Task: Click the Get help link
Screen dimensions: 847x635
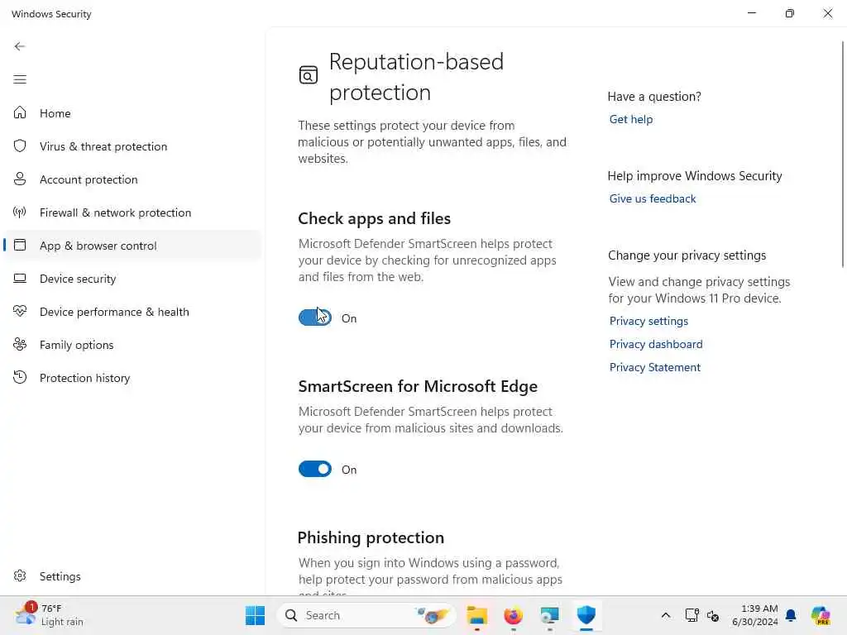Action: 630,119
